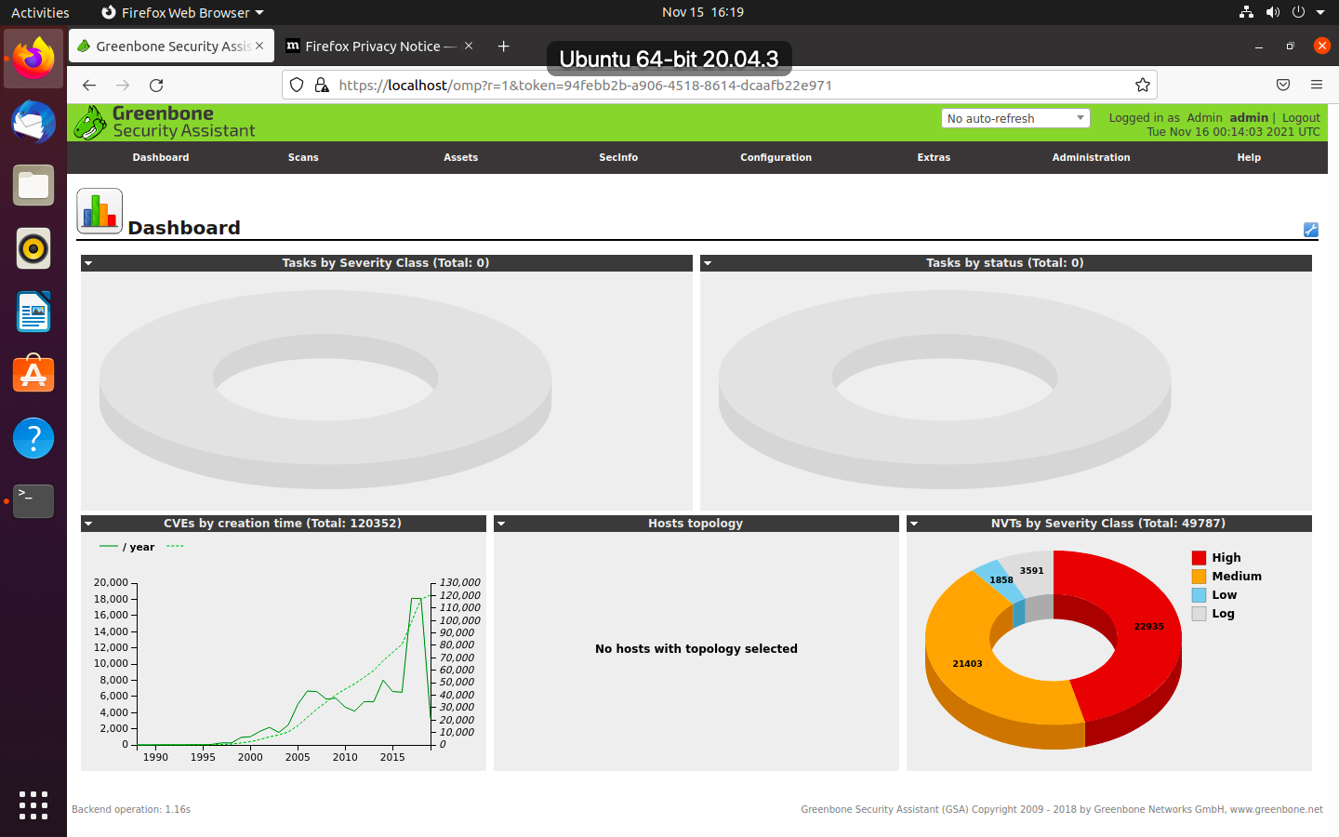Click the Dashboard bar chart icon

point(99,211)
